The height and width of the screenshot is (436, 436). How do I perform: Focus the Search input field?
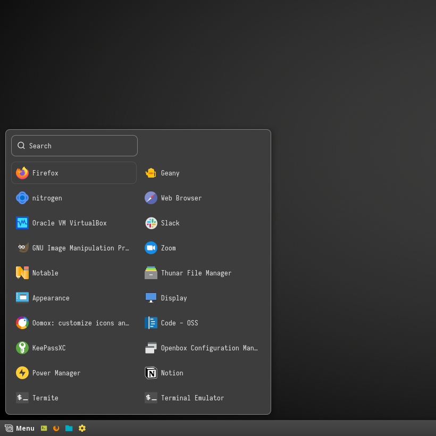click(74, 146)
